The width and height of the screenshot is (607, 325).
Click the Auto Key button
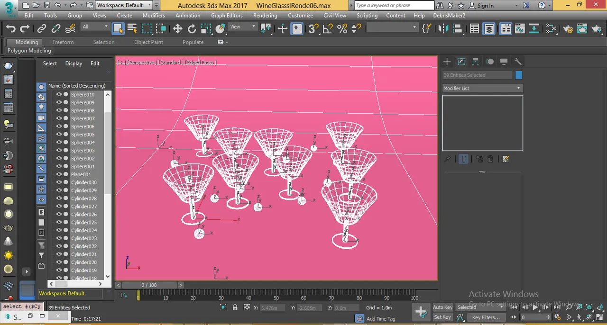[442, 307]
